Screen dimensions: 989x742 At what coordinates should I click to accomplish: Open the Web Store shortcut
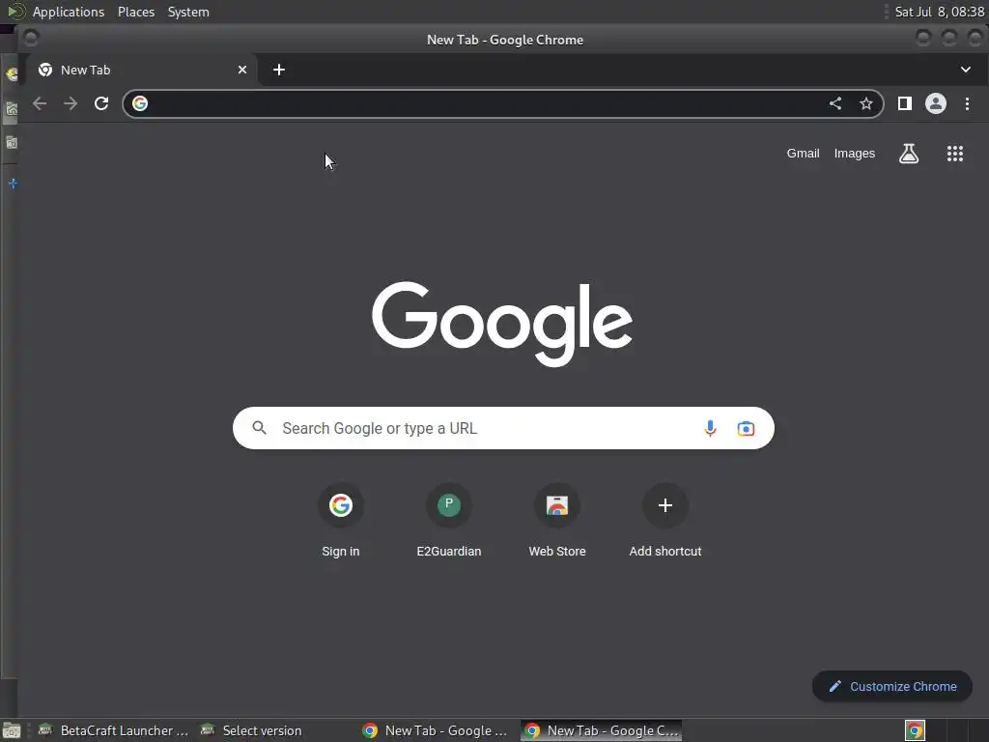coord(557,522)
